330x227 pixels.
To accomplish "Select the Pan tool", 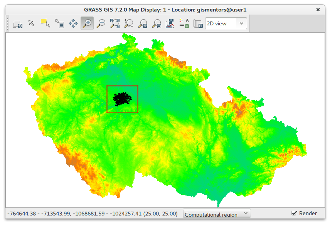I will click(73, 23).
